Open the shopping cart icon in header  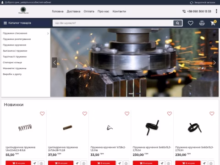click(213, 23)
